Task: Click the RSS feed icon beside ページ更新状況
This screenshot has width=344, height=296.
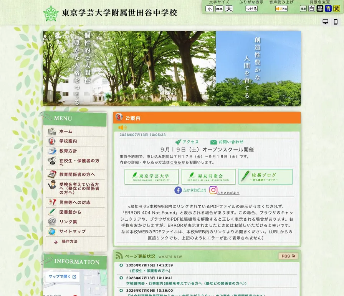Action: coord(119,255)
